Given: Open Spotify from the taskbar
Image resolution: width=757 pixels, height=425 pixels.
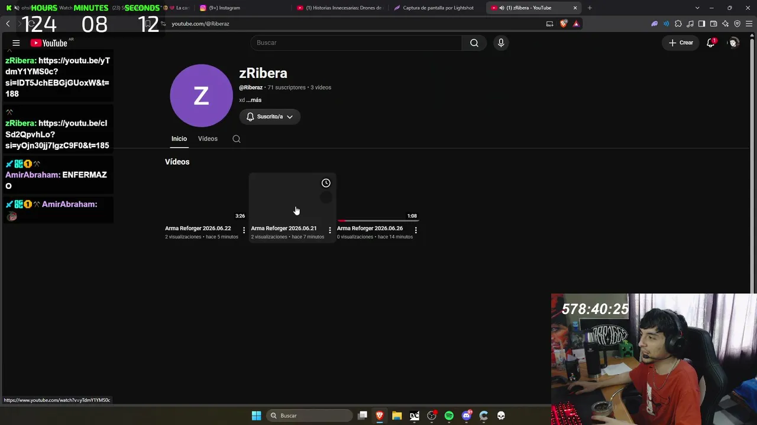Looking at the screenshot, I should coord(449,416).
